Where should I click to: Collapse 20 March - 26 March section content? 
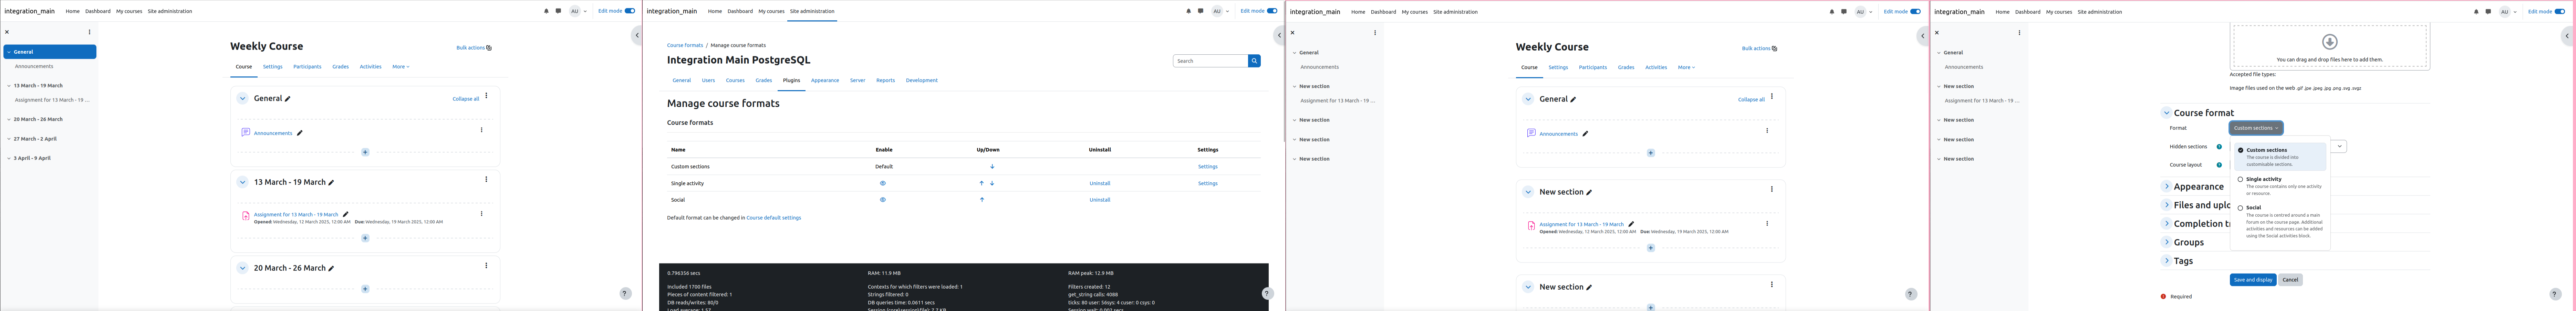[x=242, y=268]
